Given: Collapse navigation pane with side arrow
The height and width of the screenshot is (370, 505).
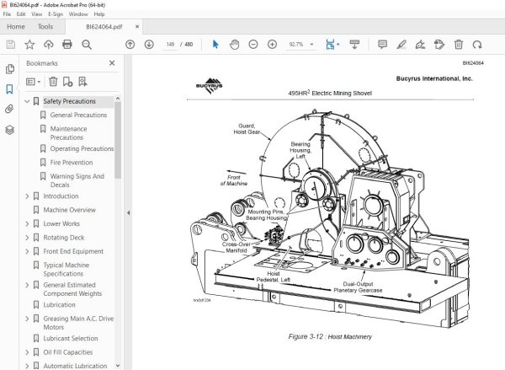Looking at the screenshot, I should click(x=128, y=213).
